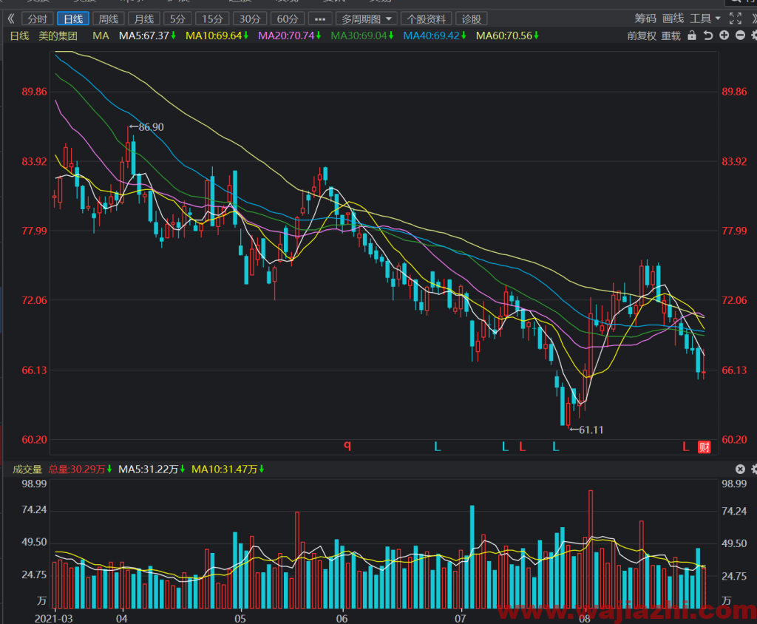Image resolution: width=757 pixels, height=624 pixels.
Task: Open the more periods ellipsis button
Action: click(x=319, y=18)
